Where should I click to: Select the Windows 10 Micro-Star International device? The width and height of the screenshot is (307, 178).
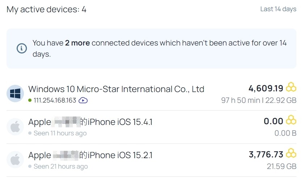[116, 89]
